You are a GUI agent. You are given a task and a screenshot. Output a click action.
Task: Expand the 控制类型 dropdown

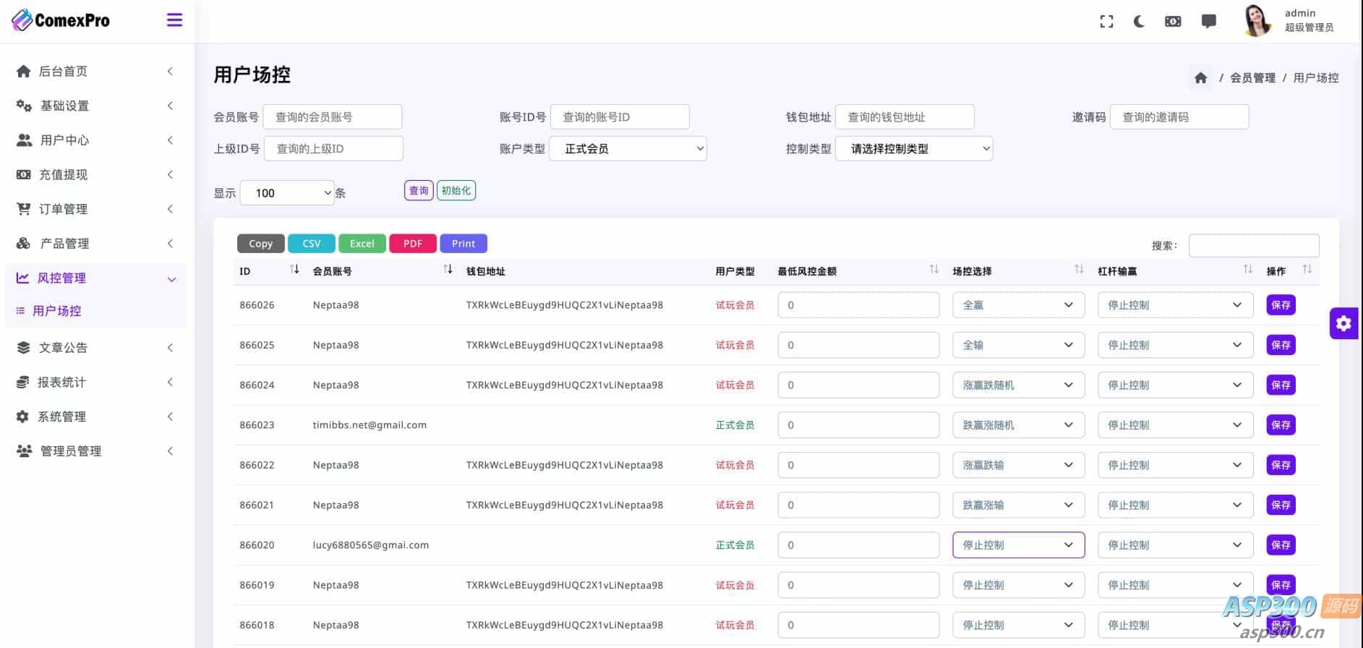[913, 149]
